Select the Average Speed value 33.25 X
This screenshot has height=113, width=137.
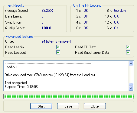[x=47, y=11]
